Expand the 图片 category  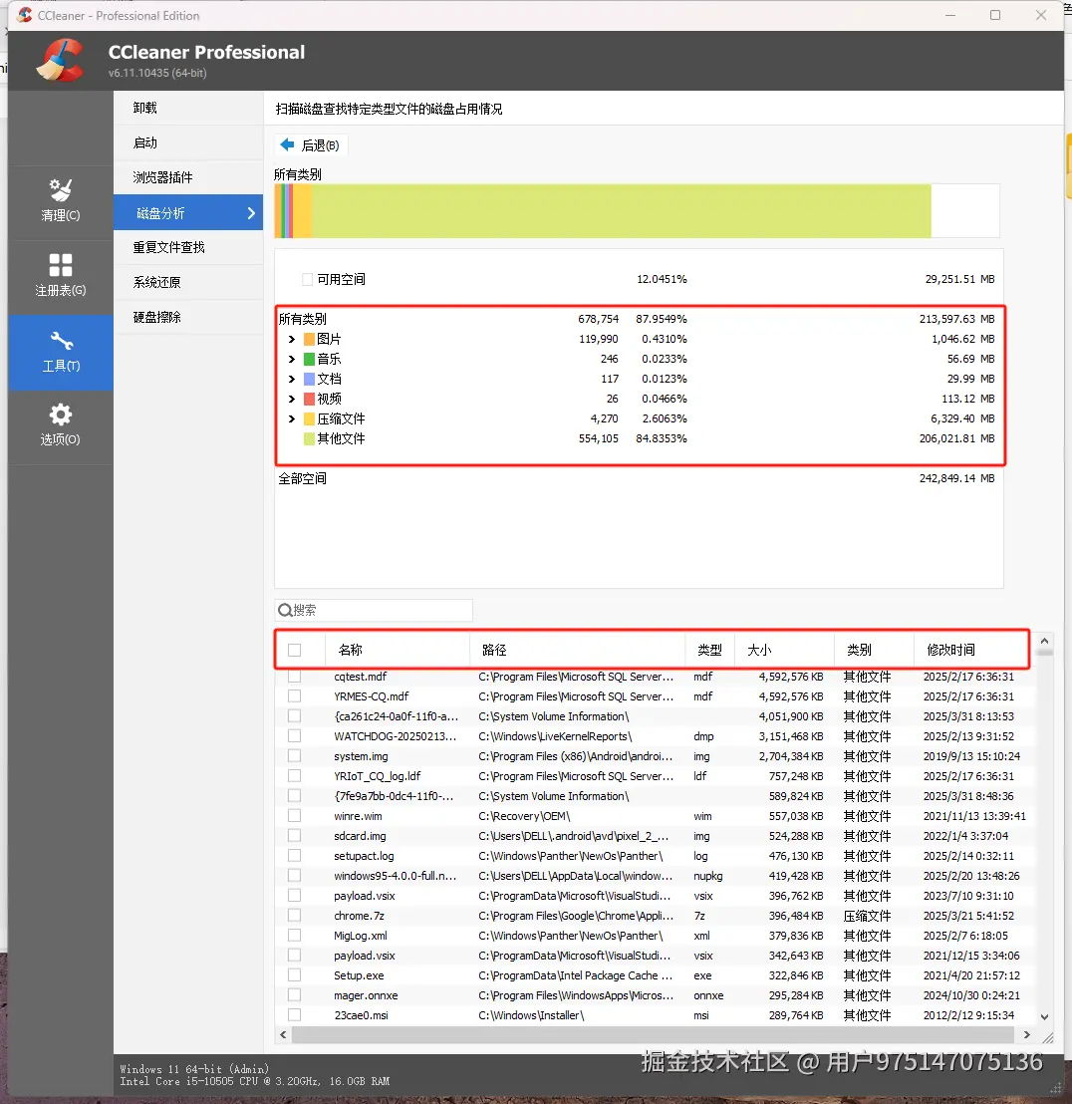pos(291,340)
